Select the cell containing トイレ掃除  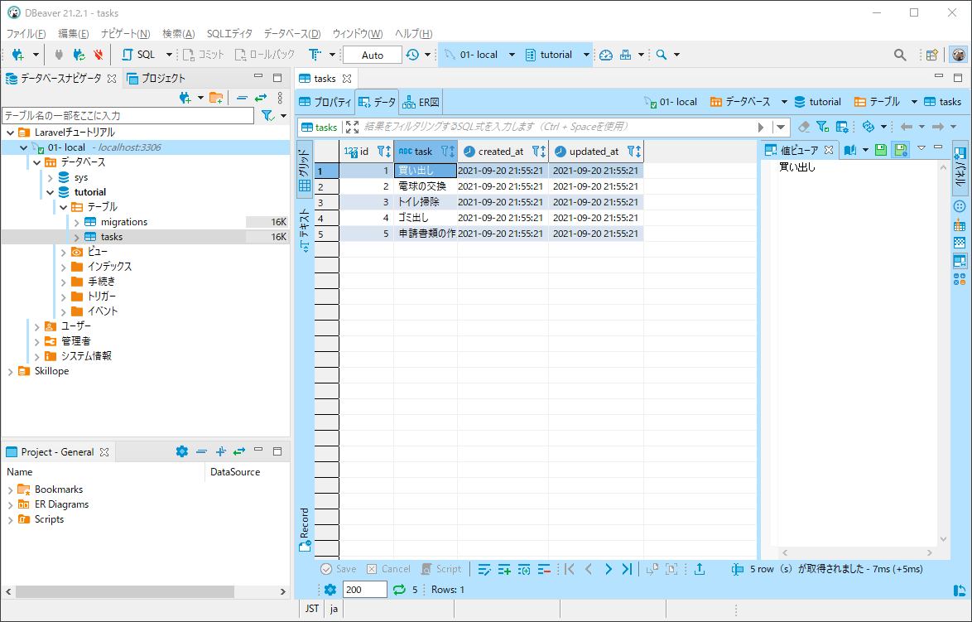(x=426, y=202)
